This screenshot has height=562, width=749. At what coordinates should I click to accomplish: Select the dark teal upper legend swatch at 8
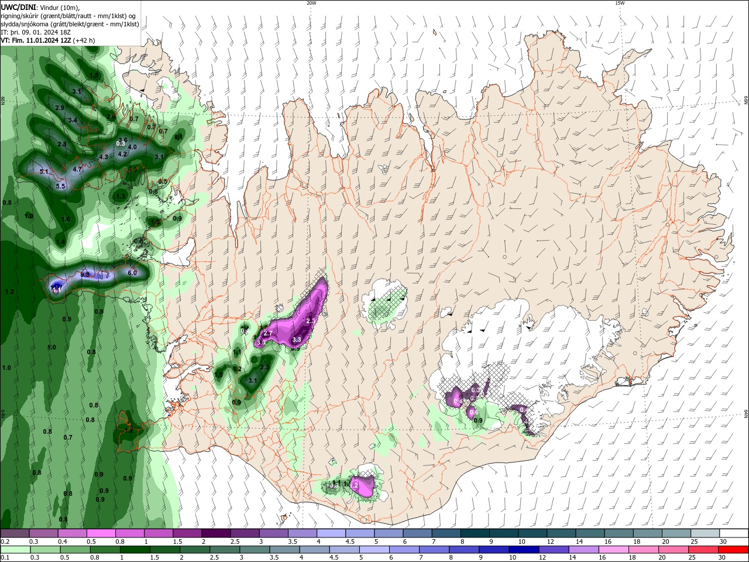(x=475, y=533)
